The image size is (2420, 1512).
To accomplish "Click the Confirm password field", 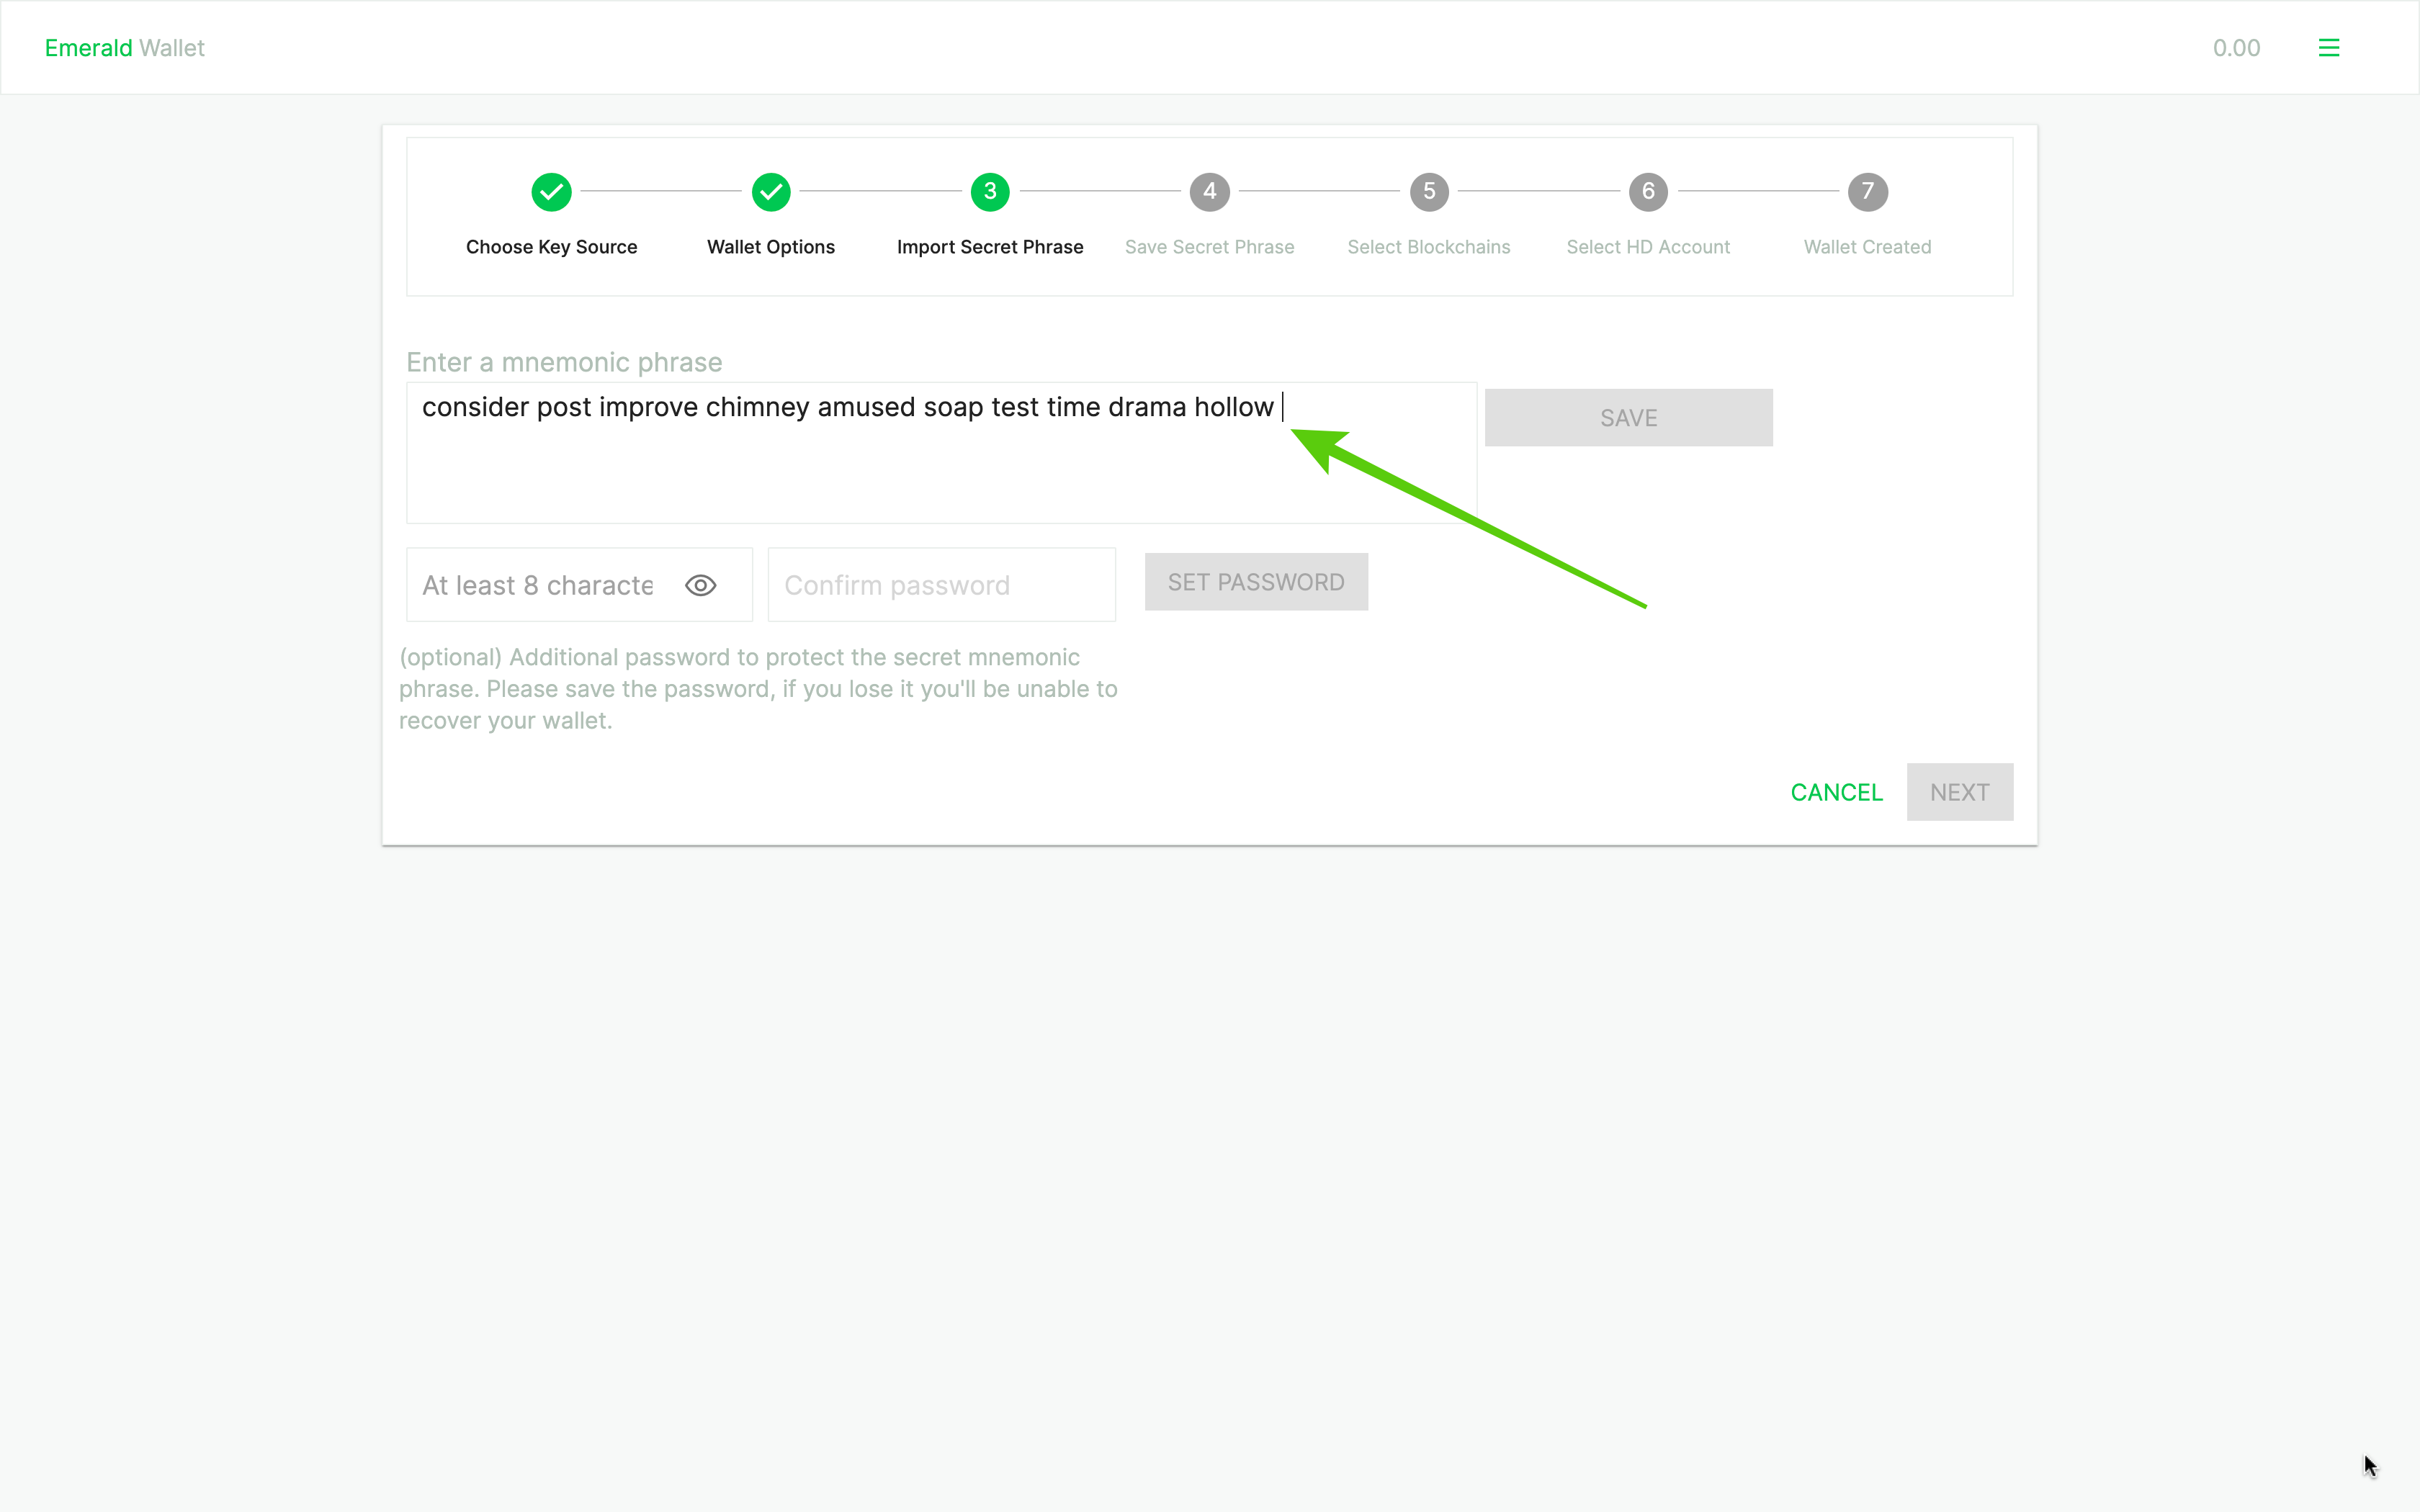I will (940, 585).
